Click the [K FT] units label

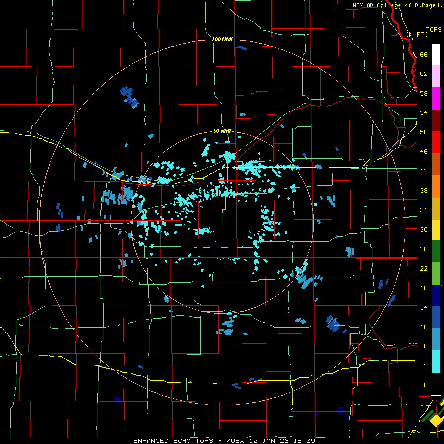[x=417, y=34]
